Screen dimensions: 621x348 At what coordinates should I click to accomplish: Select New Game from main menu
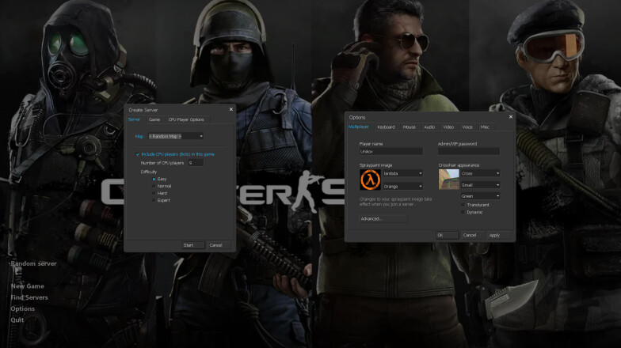pyautogui.click(x=27, y=286)
